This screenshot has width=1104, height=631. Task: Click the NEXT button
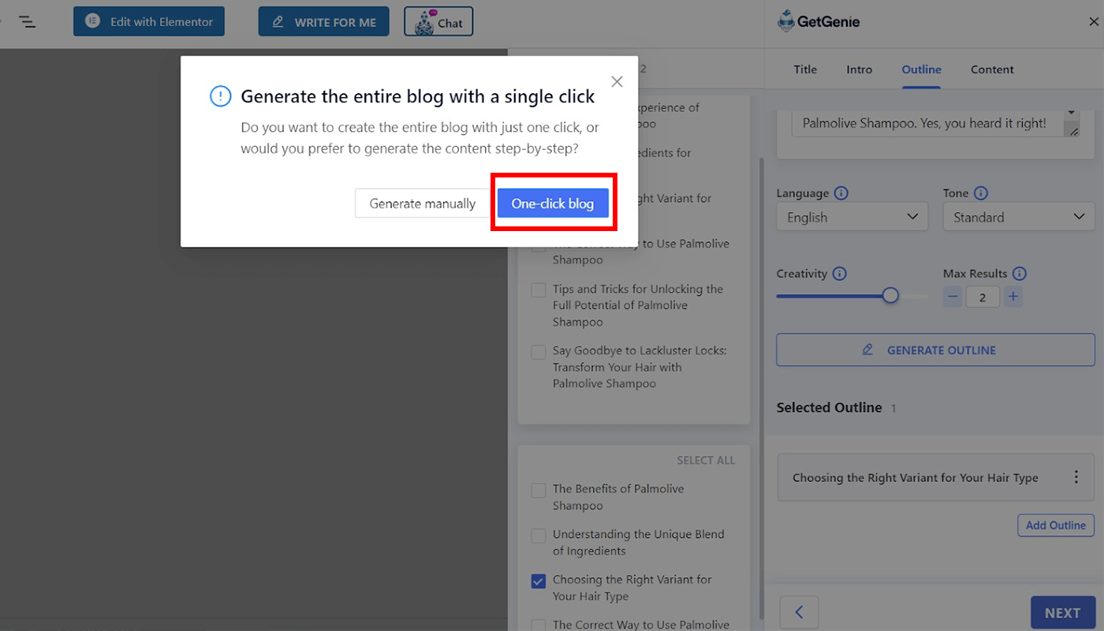pyautogui.click(x=1063, y=613)
